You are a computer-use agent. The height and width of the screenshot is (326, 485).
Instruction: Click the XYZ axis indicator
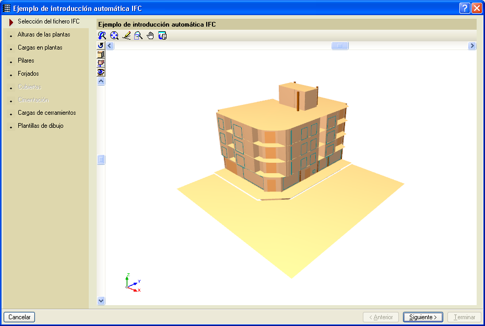pyautogui.click(x=133, y=282)
